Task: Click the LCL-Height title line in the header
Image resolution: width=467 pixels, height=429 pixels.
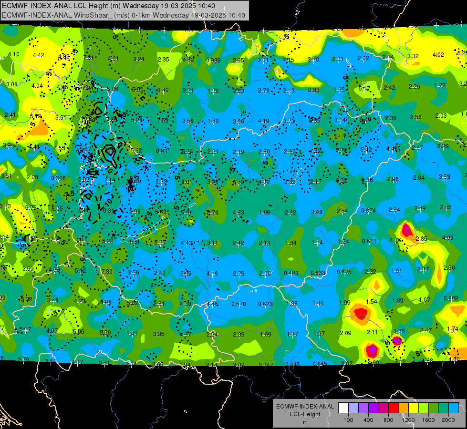Action: 108,6
